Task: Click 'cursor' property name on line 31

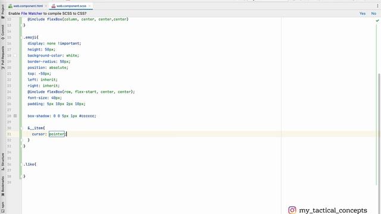Action: click(x=38, y=134)
